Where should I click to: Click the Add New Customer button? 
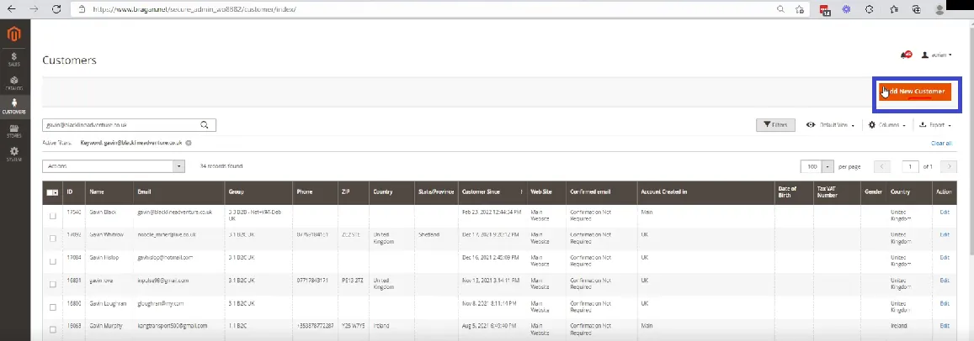tap(916, 92)
